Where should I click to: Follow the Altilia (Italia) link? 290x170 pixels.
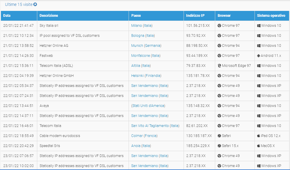coord(141,66)
